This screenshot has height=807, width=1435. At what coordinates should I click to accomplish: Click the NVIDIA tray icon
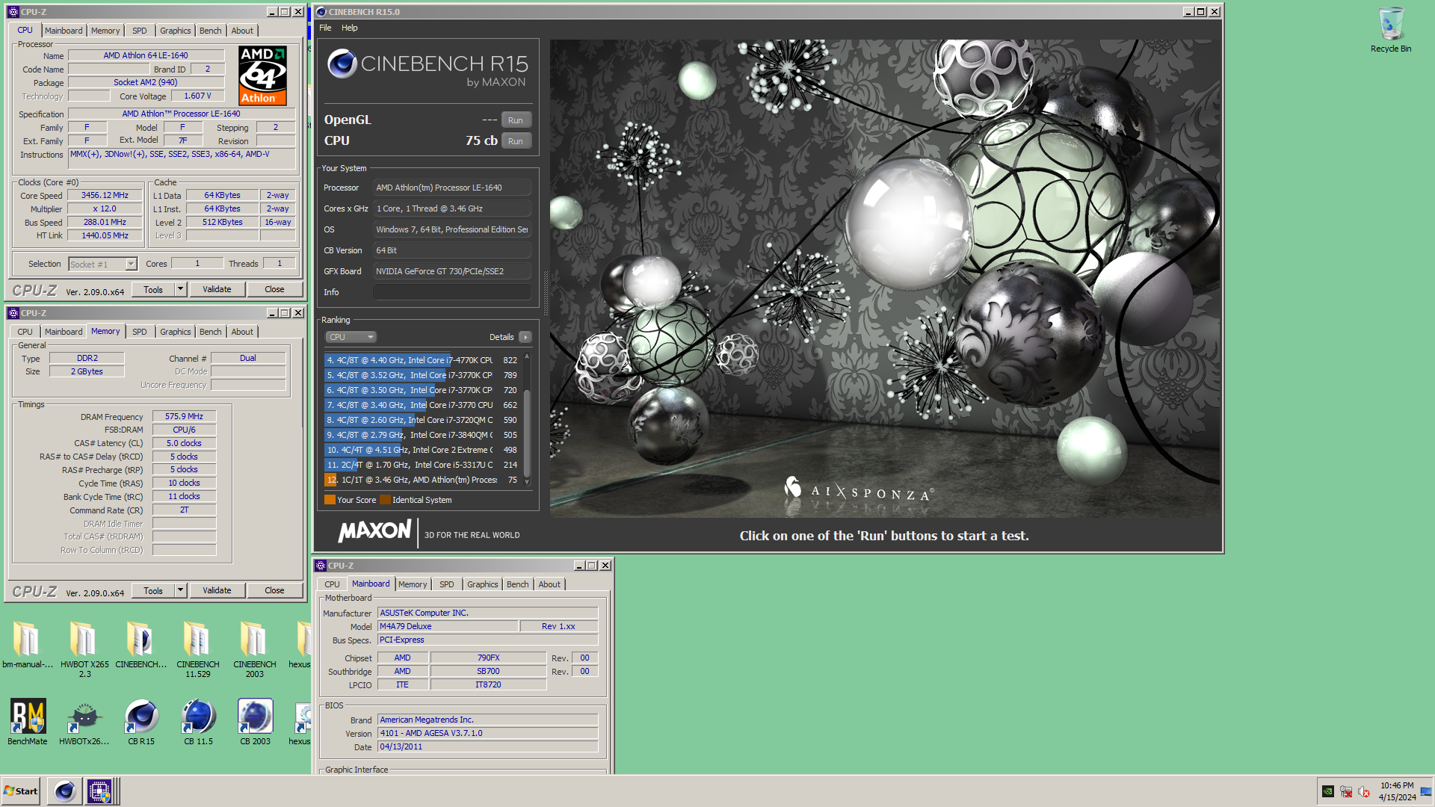1328,791
